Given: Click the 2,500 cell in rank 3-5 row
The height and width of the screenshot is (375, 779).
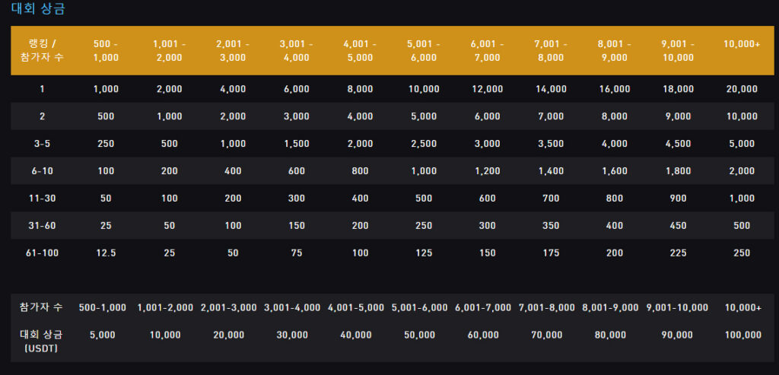Looking at the screenshot, I should (x=424, y=144).
